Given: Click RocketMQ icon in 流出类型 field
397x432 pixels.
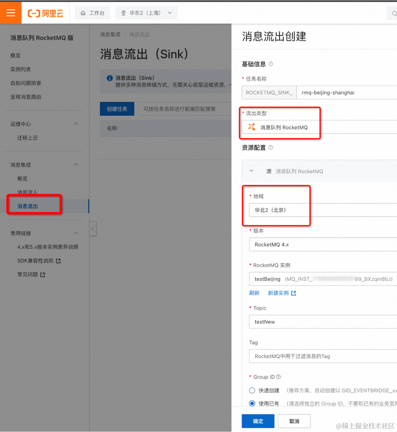Looking at the screenshot, I should coord(251,127).
